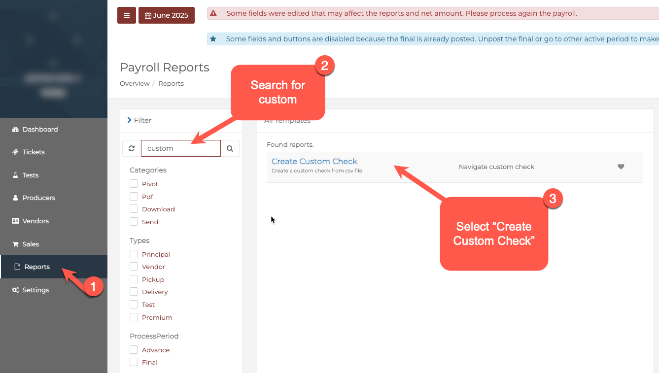Click the Reports breadcrumb
659x373 pixels.
click(171, 84)
